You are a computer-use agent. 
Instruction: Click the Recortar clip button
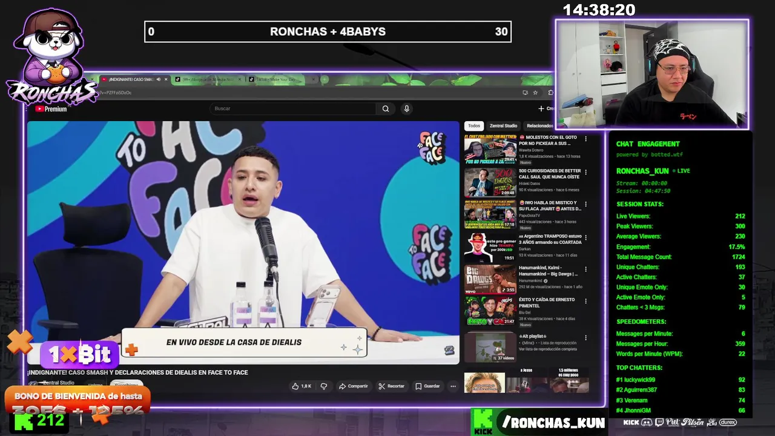[x=391, y=386]
